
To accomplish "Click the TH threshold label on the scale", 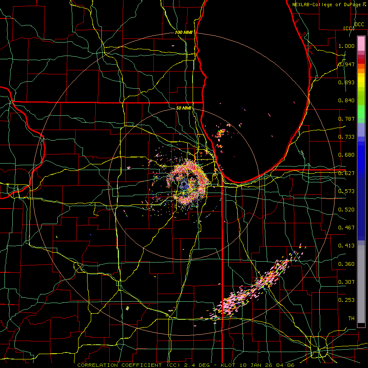I will coord(351,319).
